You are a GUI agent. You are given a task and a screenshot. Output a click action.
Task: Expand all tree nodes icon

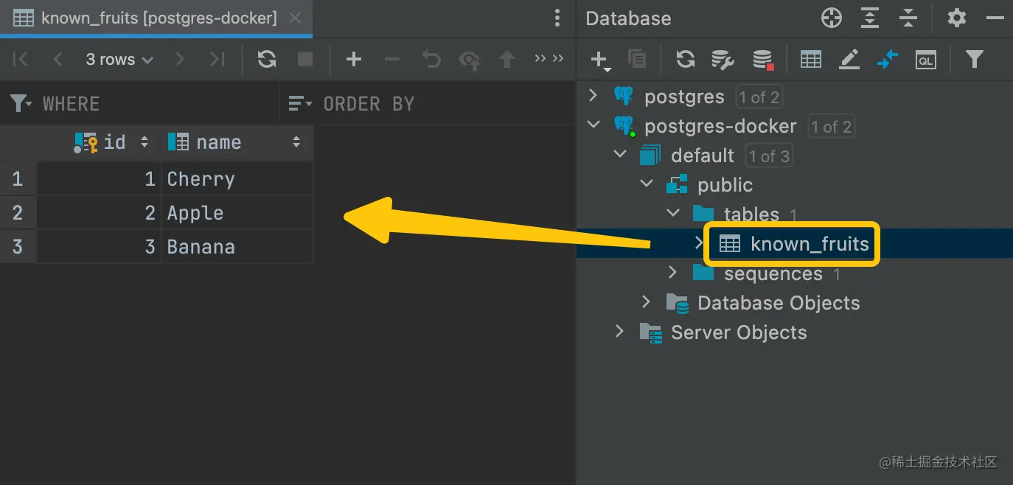pyautogui.click(x=870, y=18)
